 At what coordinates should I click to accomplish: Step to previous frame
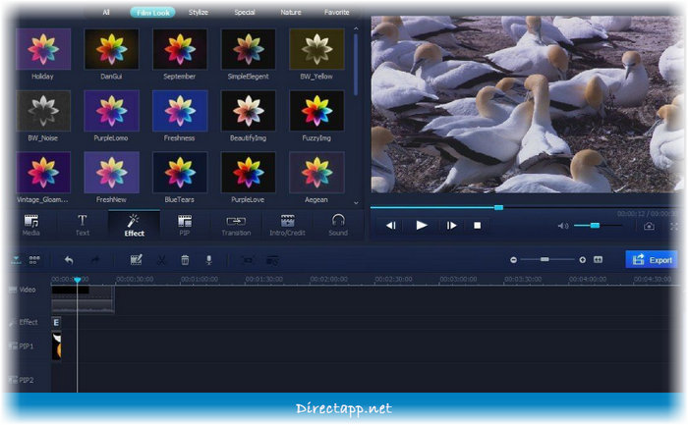pos(391,225)
